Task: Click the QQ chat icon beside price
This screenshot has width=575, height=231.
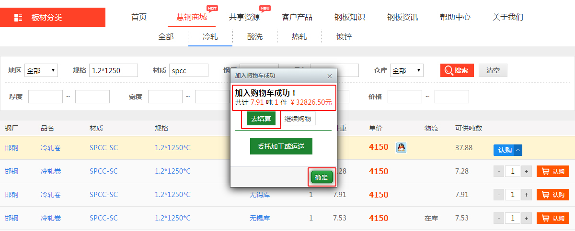Action: point(401,147)
